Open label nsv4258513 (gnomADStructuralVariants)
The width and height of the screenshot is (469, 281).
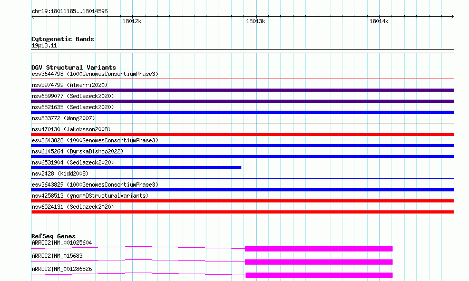click(x=90, y=196)
